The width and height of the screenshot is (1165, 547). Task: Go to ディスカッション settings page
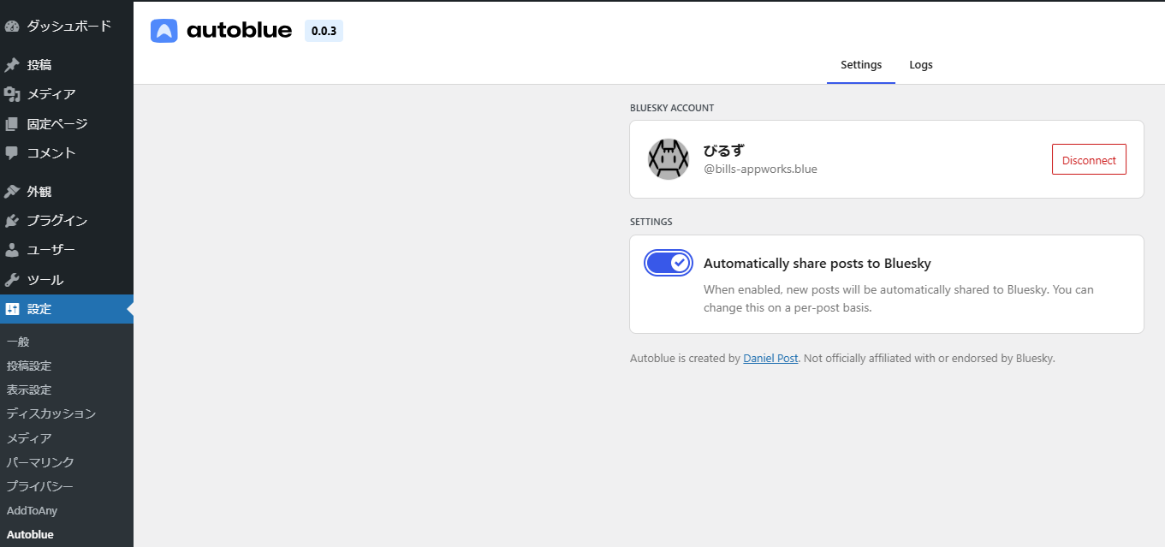(51, 413)
